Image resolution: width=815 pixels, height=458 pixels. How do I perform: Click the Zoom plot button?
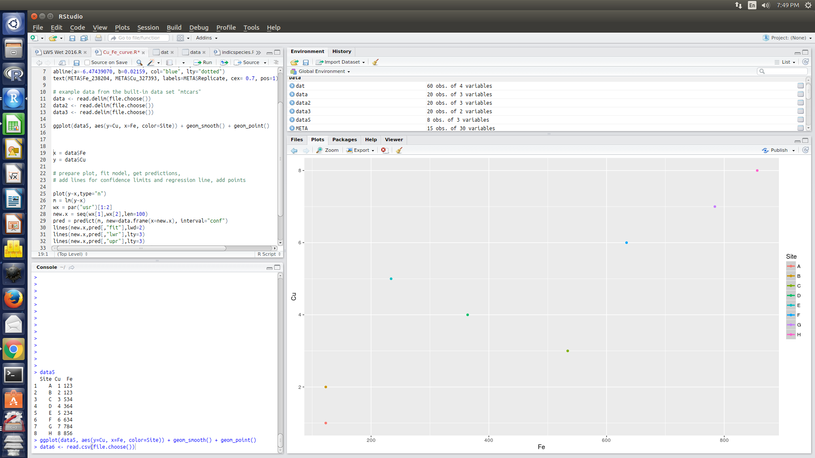[x=328, y=150]
